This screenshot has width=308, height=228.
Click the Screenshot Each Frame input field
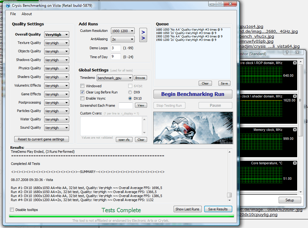(126, 105)
